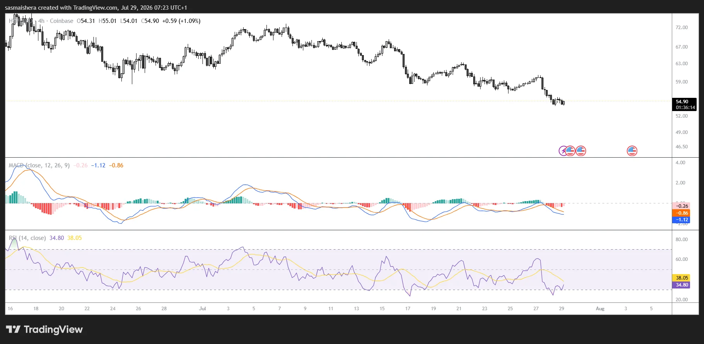Click the Aug label on the time axis

600,309
